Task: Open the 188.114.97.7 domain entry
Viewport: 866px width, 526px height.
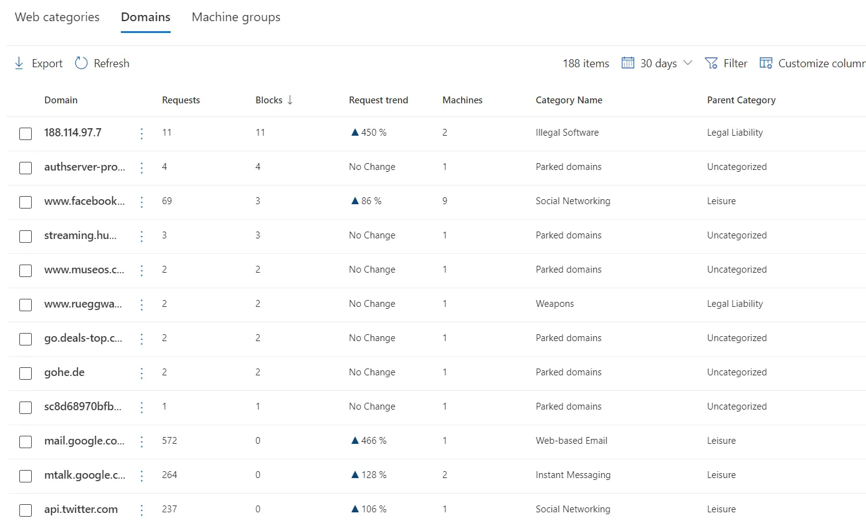Action: 73,133
